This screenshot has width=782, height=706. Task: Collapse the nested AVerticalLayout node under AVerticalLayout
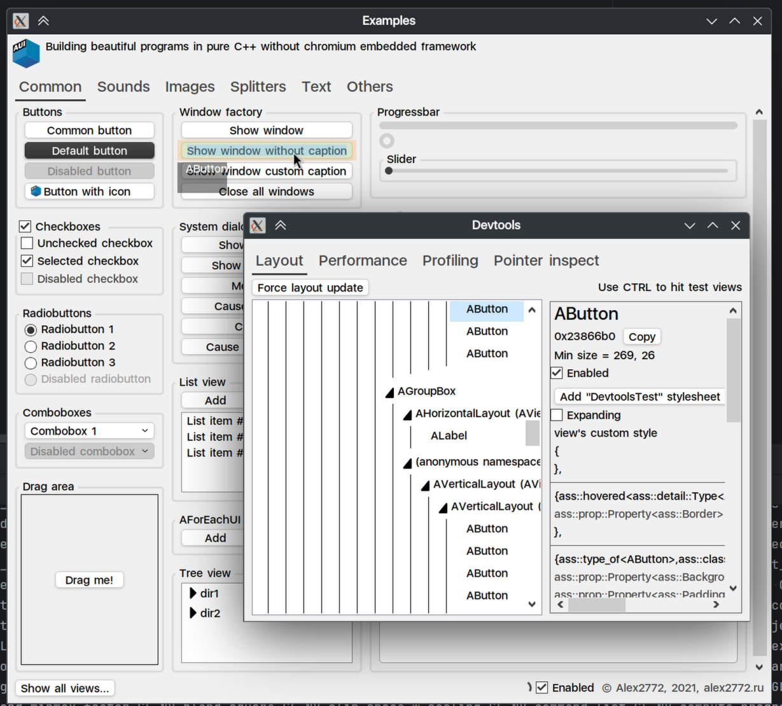[443, 508]
